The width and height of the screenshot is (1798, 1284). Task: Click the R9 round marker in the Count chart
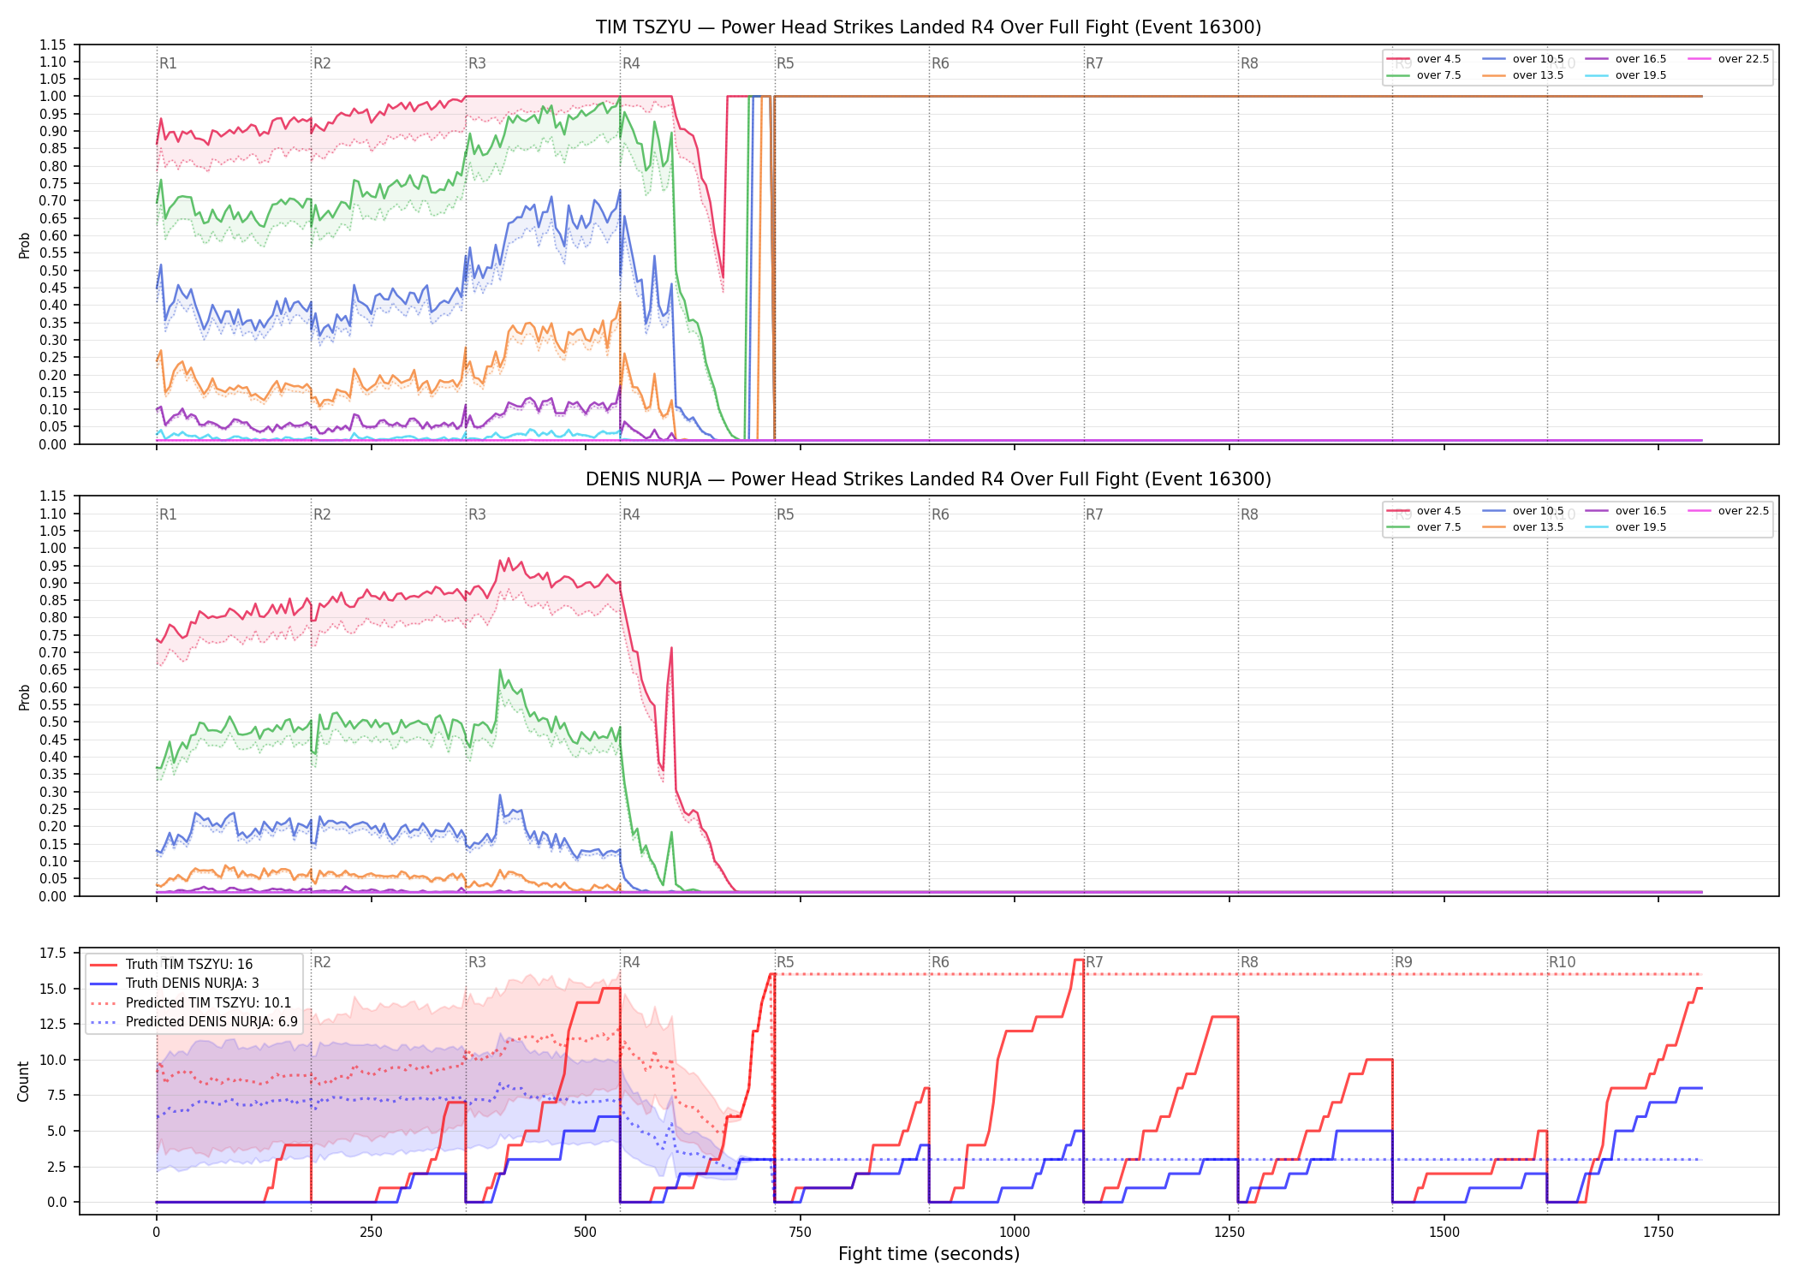(1403, 962)
